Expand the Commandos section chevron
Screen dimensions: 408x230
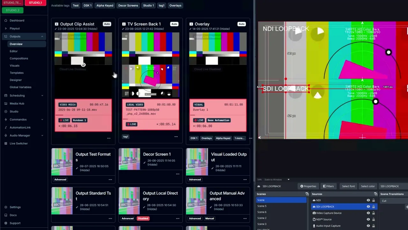[x=42, y=119]
